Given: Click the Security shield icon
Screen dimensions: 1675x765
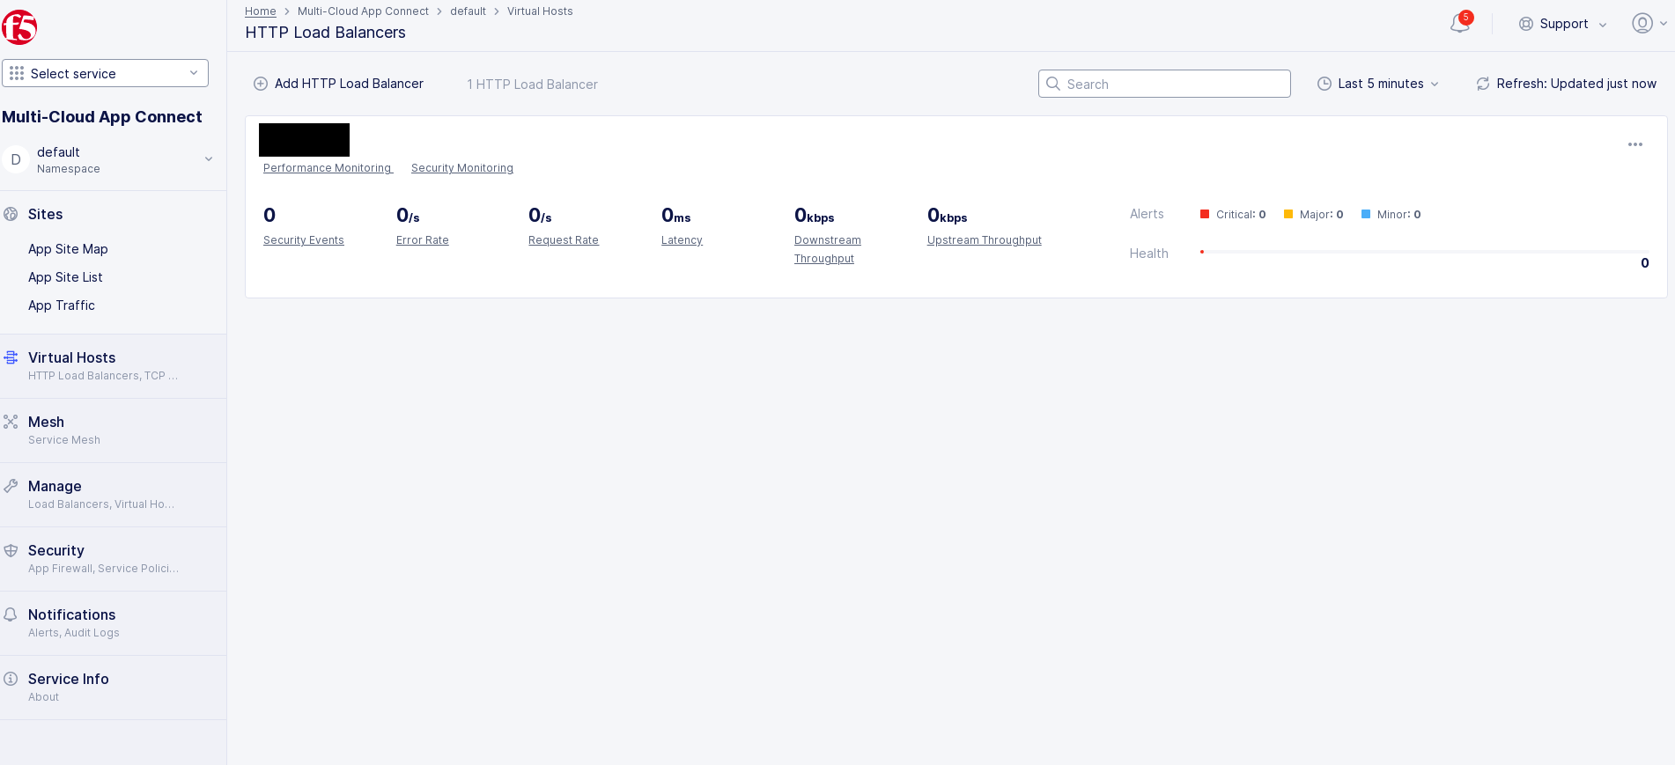Looking at the screenshot, I should pos(11,550).
